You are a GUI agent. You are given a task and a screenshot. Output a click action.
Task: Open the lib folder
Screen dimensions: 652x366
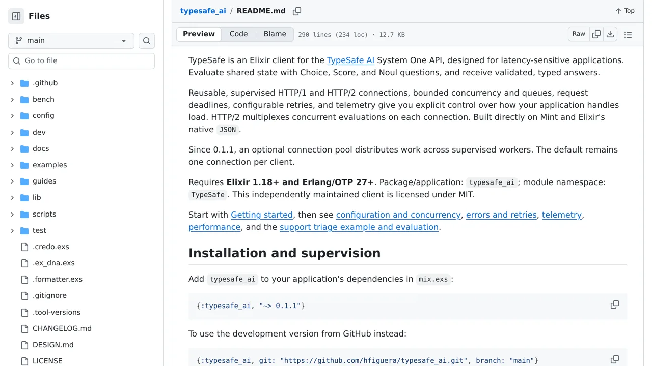point(37,197)
